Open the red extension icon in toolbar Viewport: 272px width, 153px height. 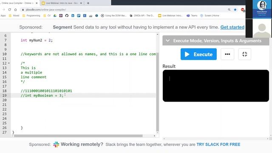tap(243, 10)
